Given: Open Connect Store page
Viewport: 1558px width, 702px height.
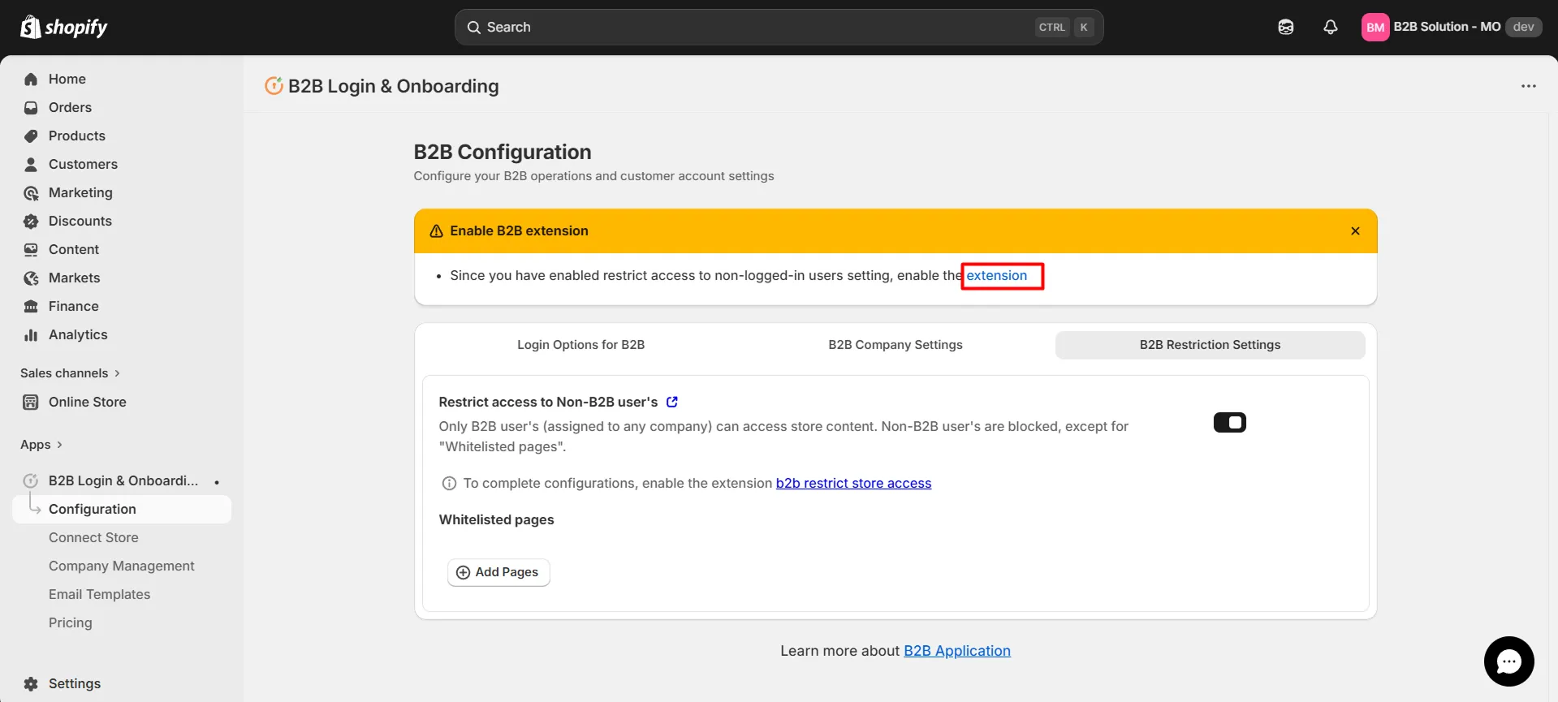Looking at the screenshot, I should [x=93, y=537].
